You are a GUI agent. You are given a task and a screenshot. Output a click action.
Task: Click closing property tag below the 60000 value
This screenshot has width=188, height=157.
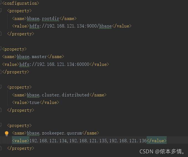tap(16, 72)
